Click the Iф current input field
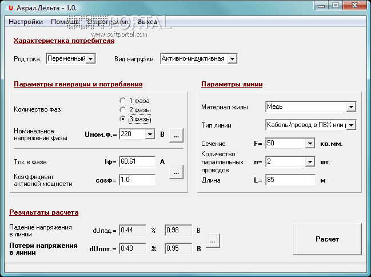371x277 pixels. [x=137, y=161]
